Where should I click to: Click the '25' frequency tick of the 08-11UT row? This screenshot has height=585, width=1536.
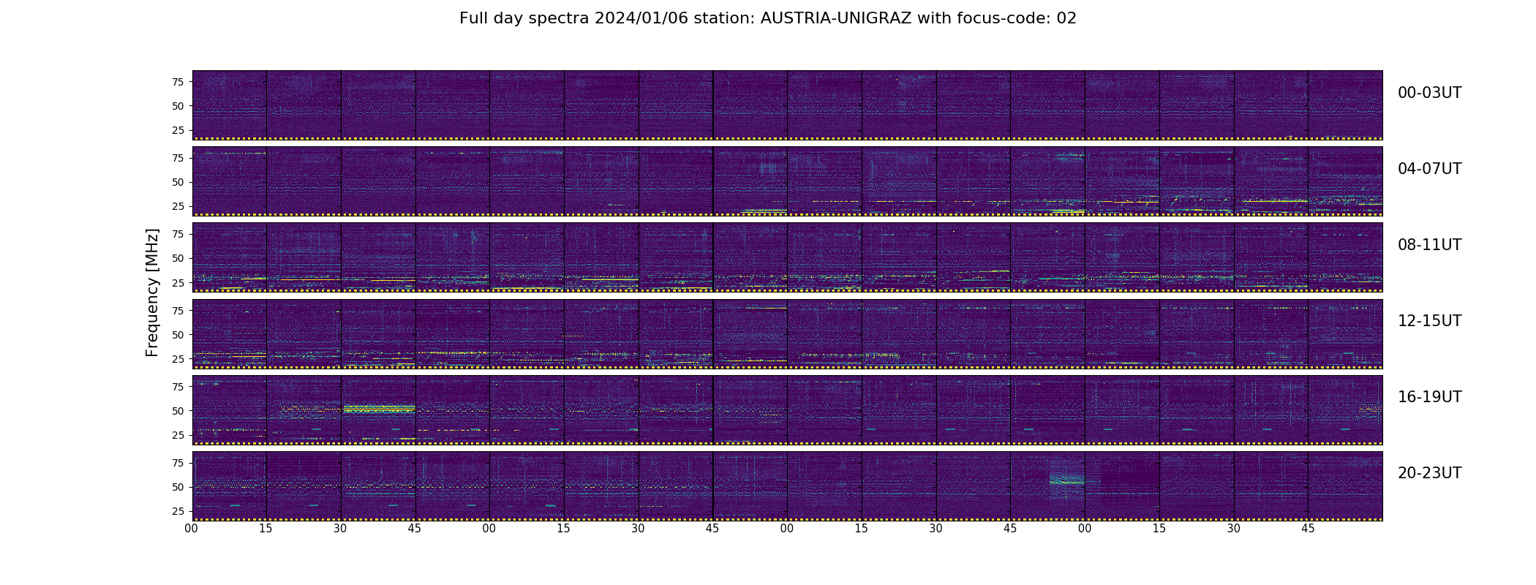point(178,282)
